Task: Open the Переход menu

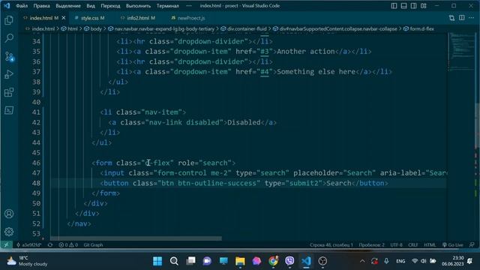Action: click(110, 6)
